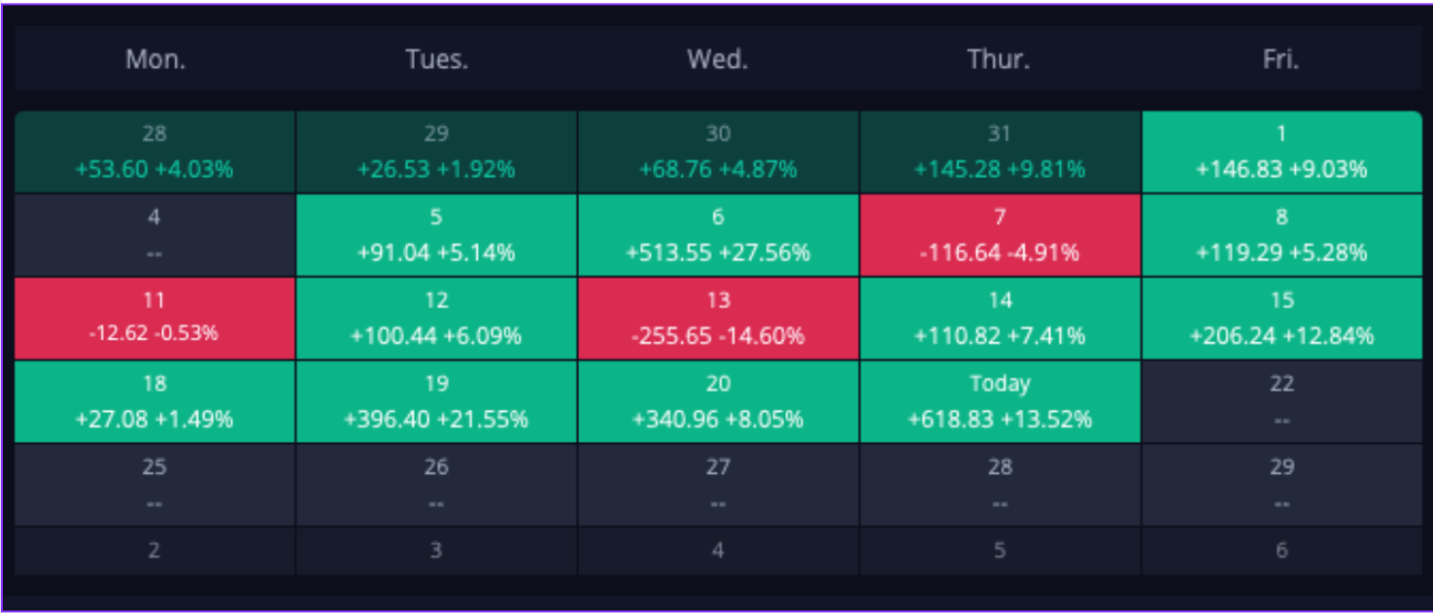
Task: Select previous-month day 31 cell
Action: click(999, 151)
